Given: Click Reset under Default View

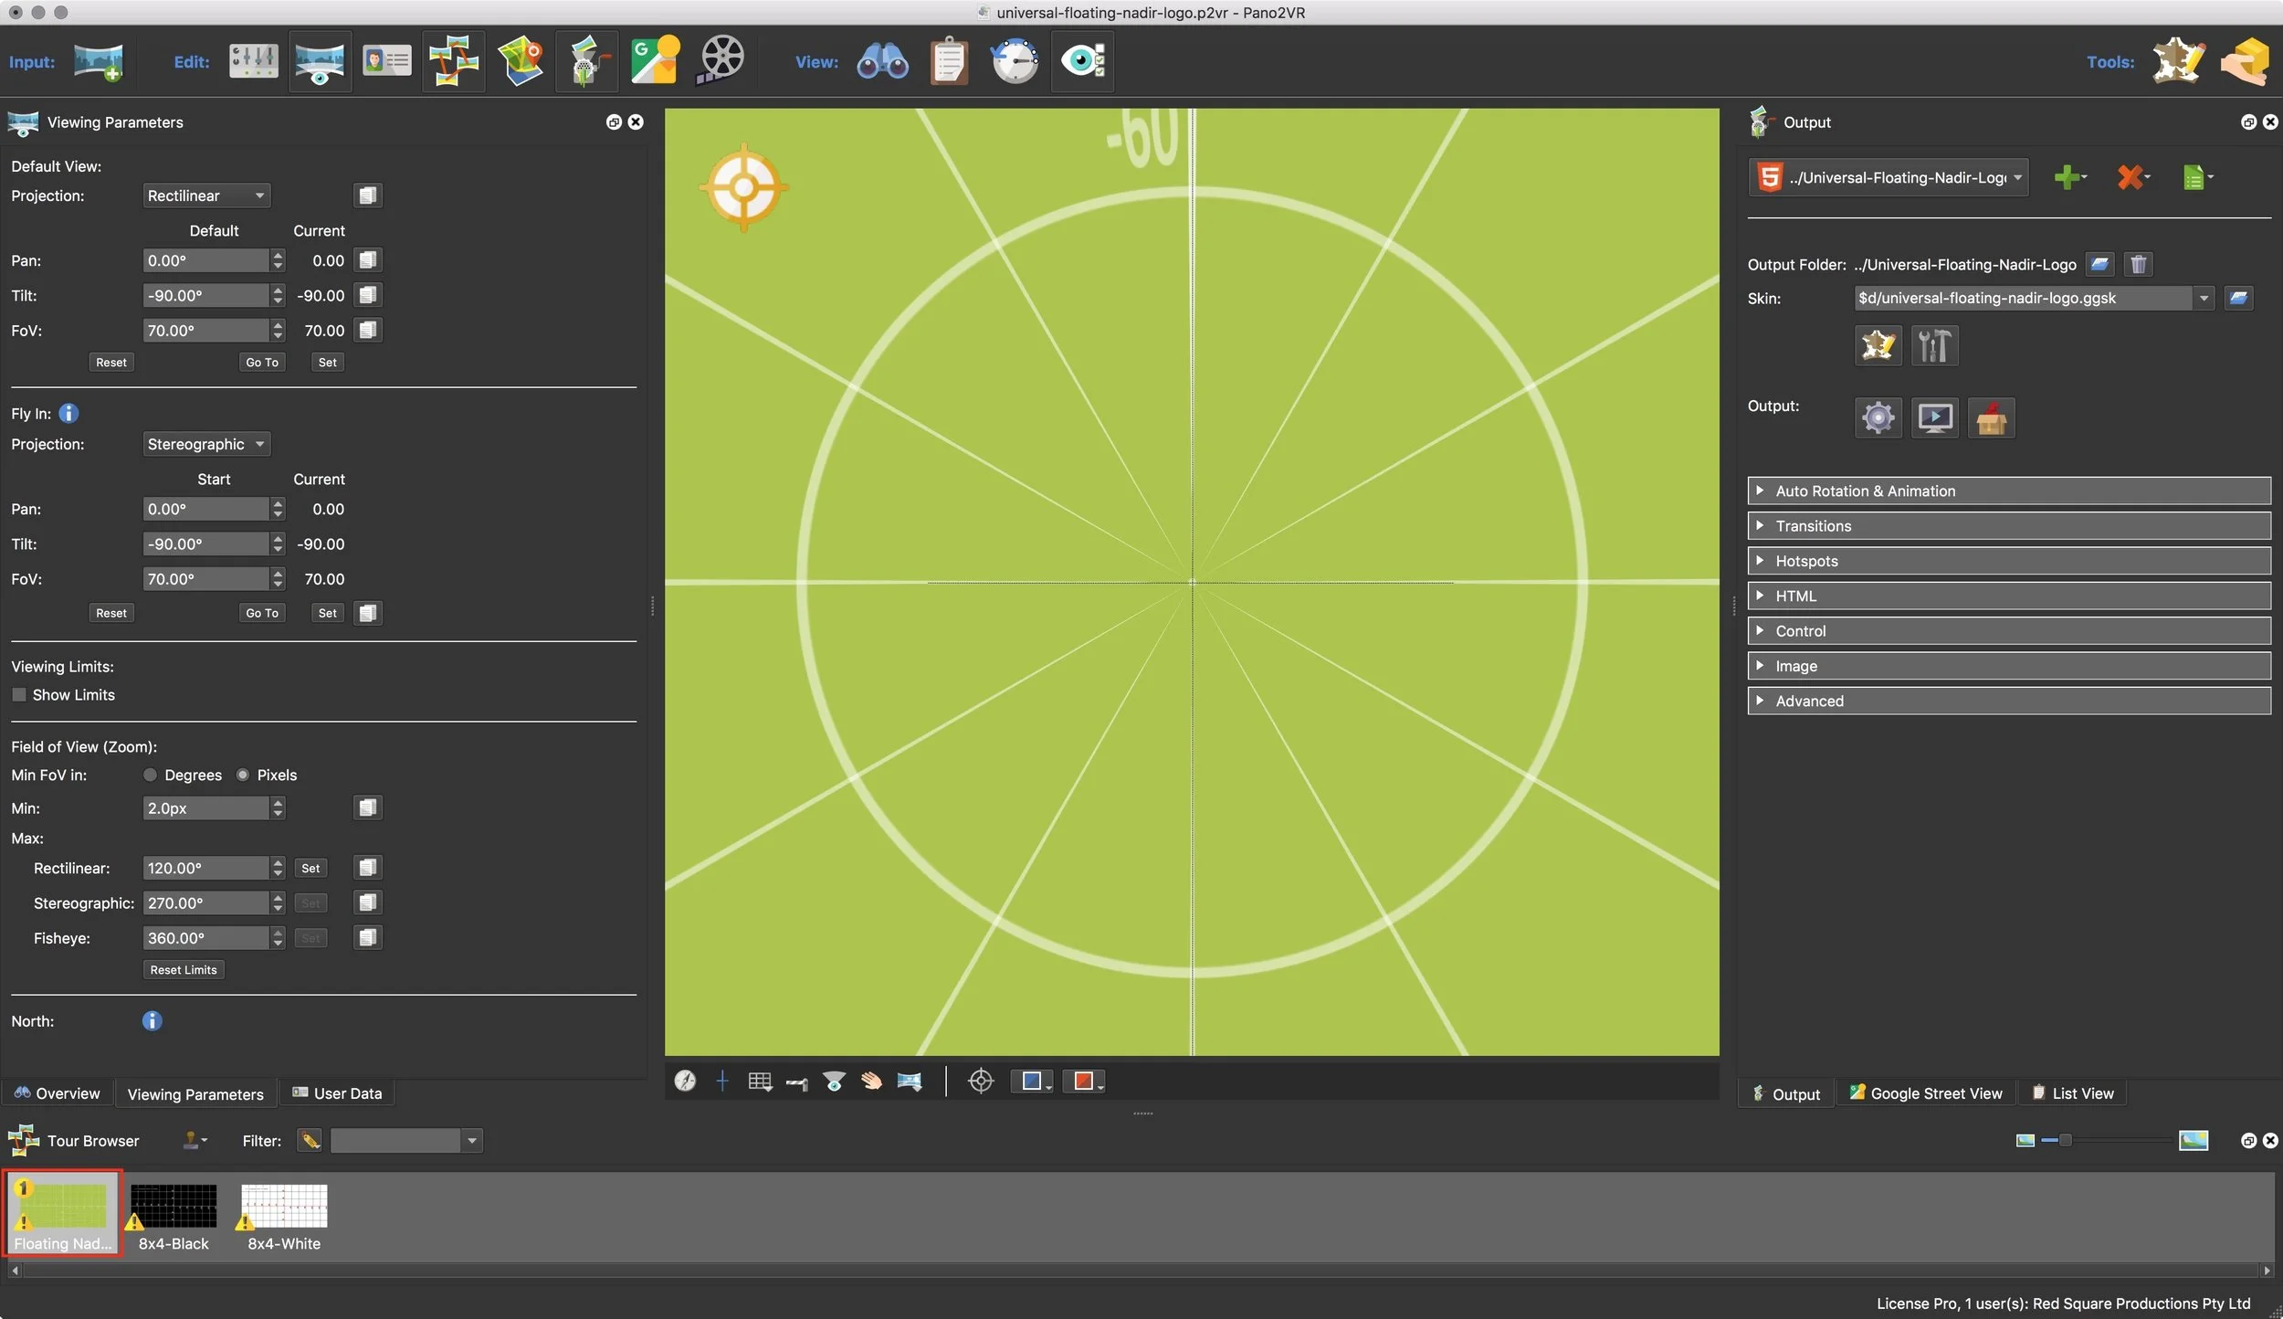Looking at the screenshot, I should (111, 363).
